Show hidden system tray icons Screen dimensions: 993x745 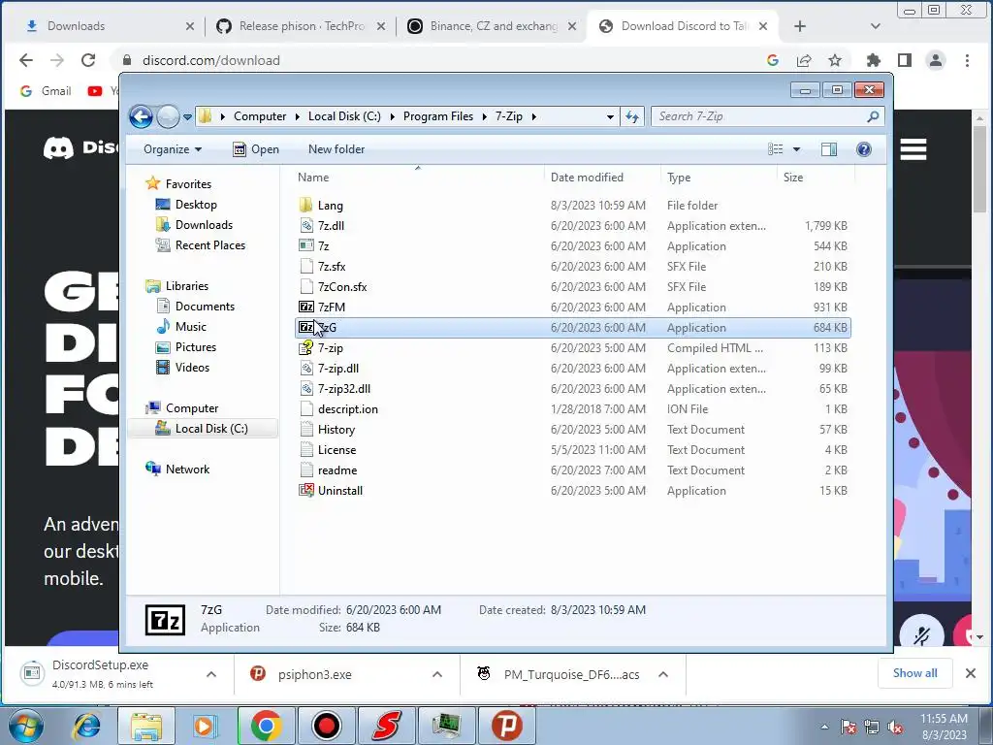pos(824,728)
